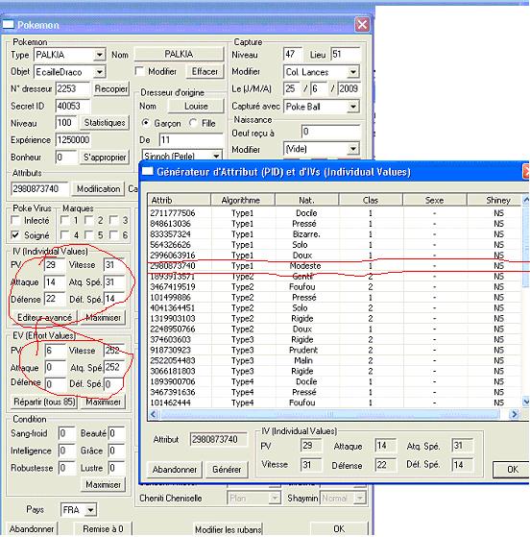Click the PALKIA name button
Viewport: 530px width, 537px height.
point(179,54)
